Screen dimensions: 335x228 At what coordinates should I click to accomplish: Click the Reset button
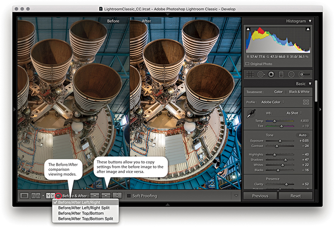[x=295, y=196]
